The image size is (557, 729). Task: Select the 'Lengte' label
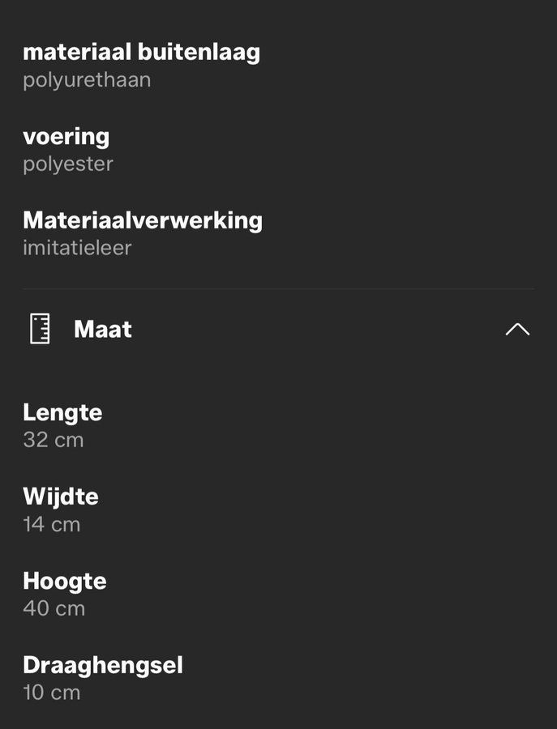(62, 412)
